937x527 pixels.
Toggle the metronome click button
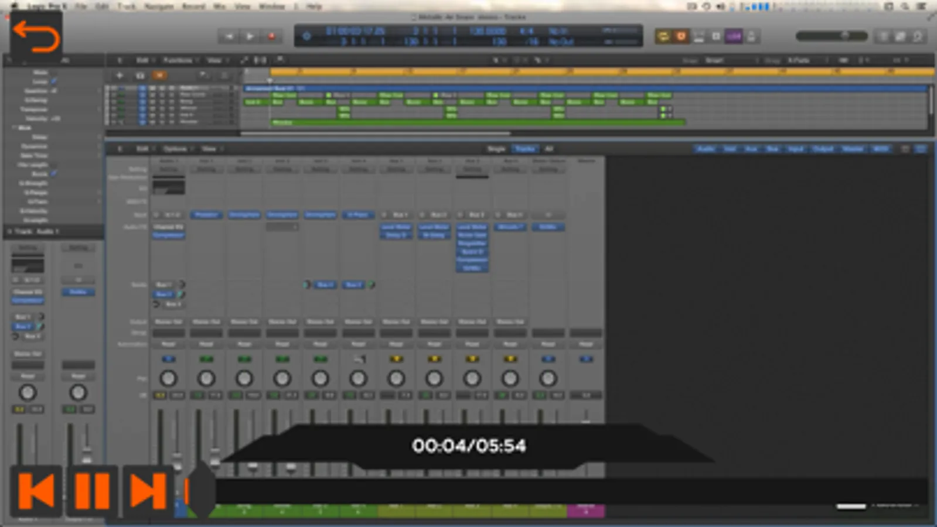tap(751, 36)
